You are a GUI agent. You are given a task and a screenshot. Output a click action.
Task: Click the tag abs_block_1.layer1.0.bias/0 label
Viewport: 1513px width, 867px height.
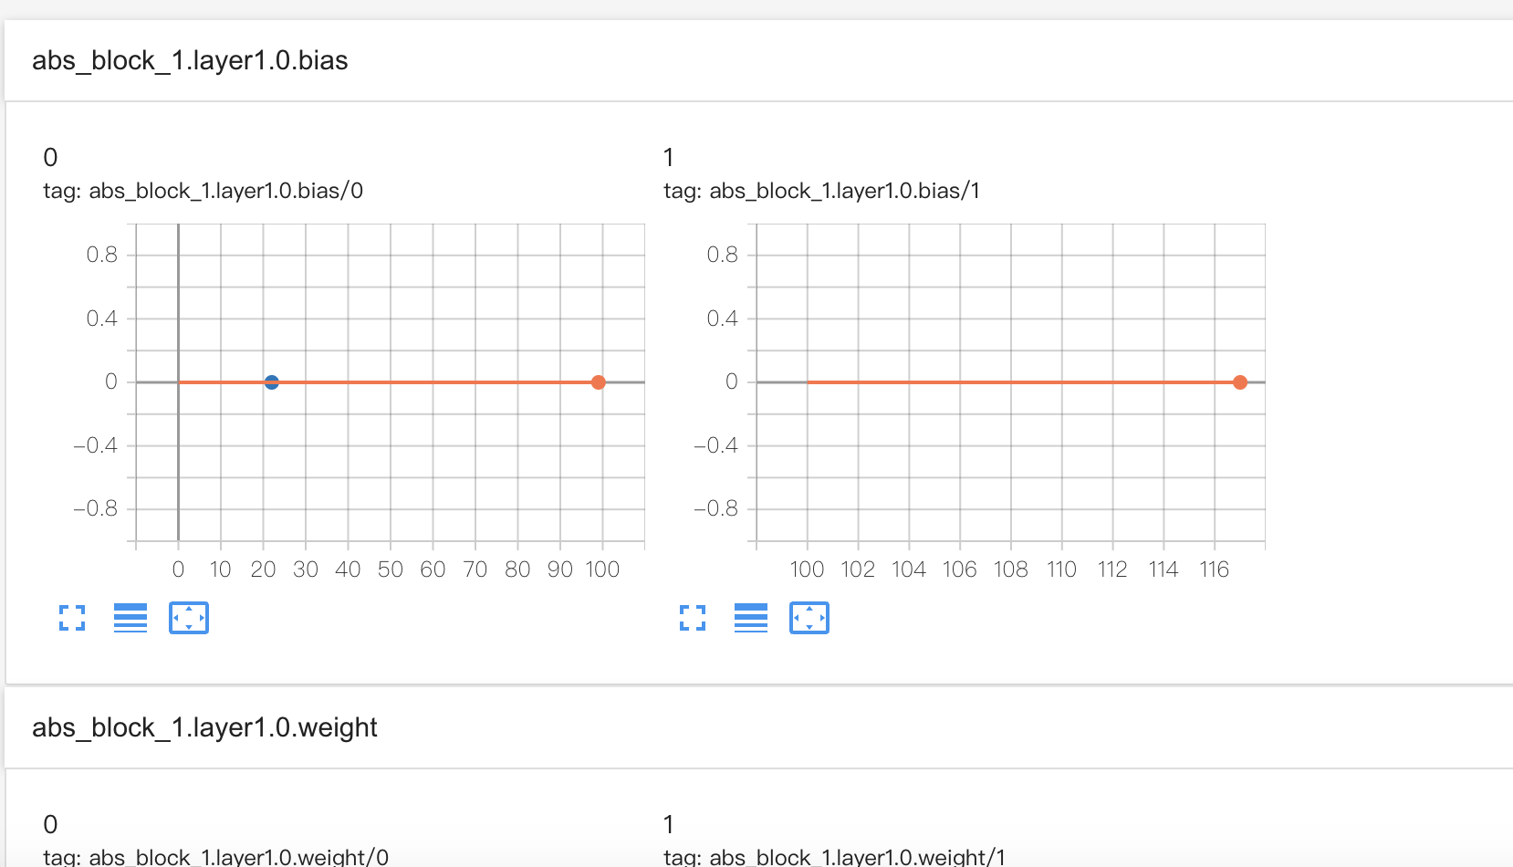(x=203, y=191)
